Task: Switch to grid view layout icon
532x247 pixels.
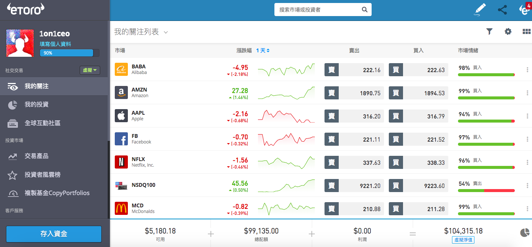Action: click(x=526, y=31)
